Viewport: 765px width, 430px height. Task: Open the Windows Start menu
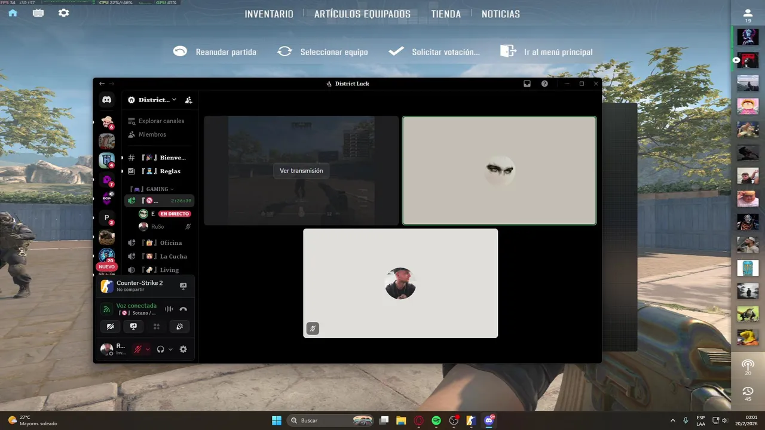point(277,420)
